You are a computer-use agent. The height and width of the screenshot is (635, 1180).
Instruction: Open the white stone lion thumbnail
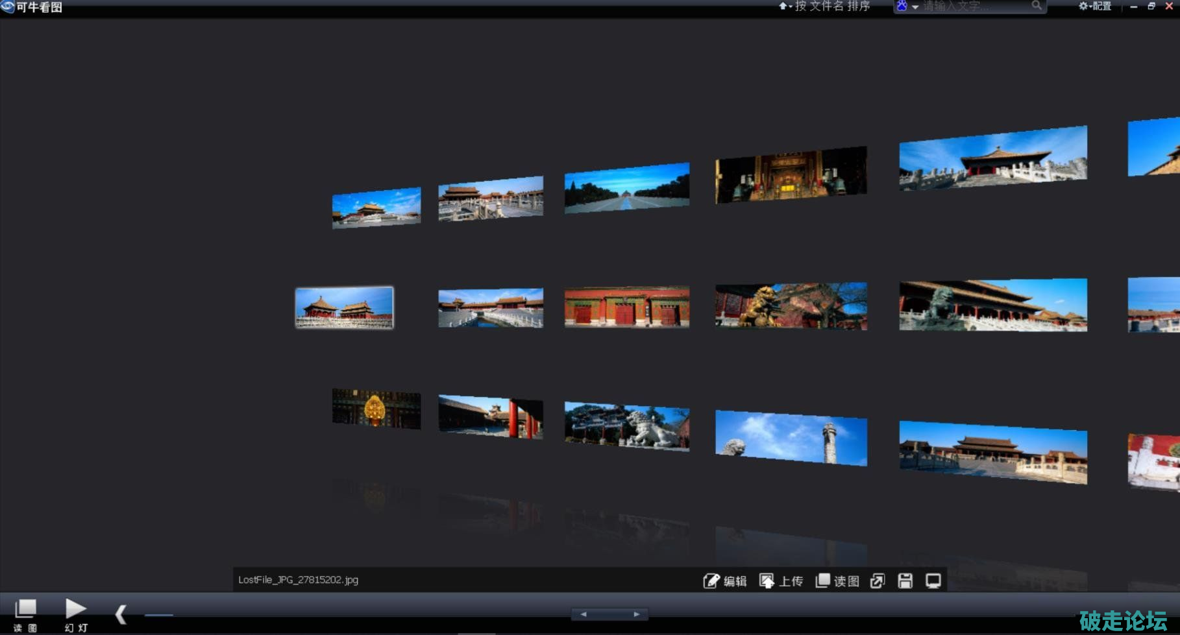coord(626,426)
